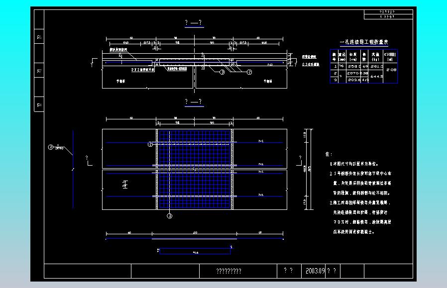447x288 pixels.
Task: Select the circled 2 marker in top section
Action: [249, 72]
